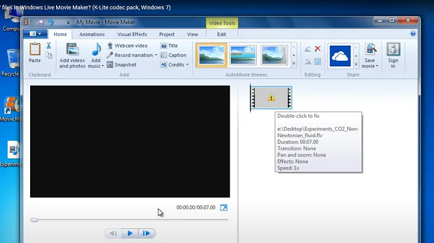Click Redo in the quick access toolbar
Screen dimensions: 434x243
coord(60,22)
